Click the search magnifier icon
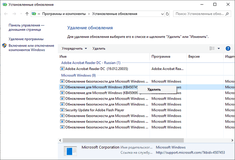235x160 pixels. 227,14
